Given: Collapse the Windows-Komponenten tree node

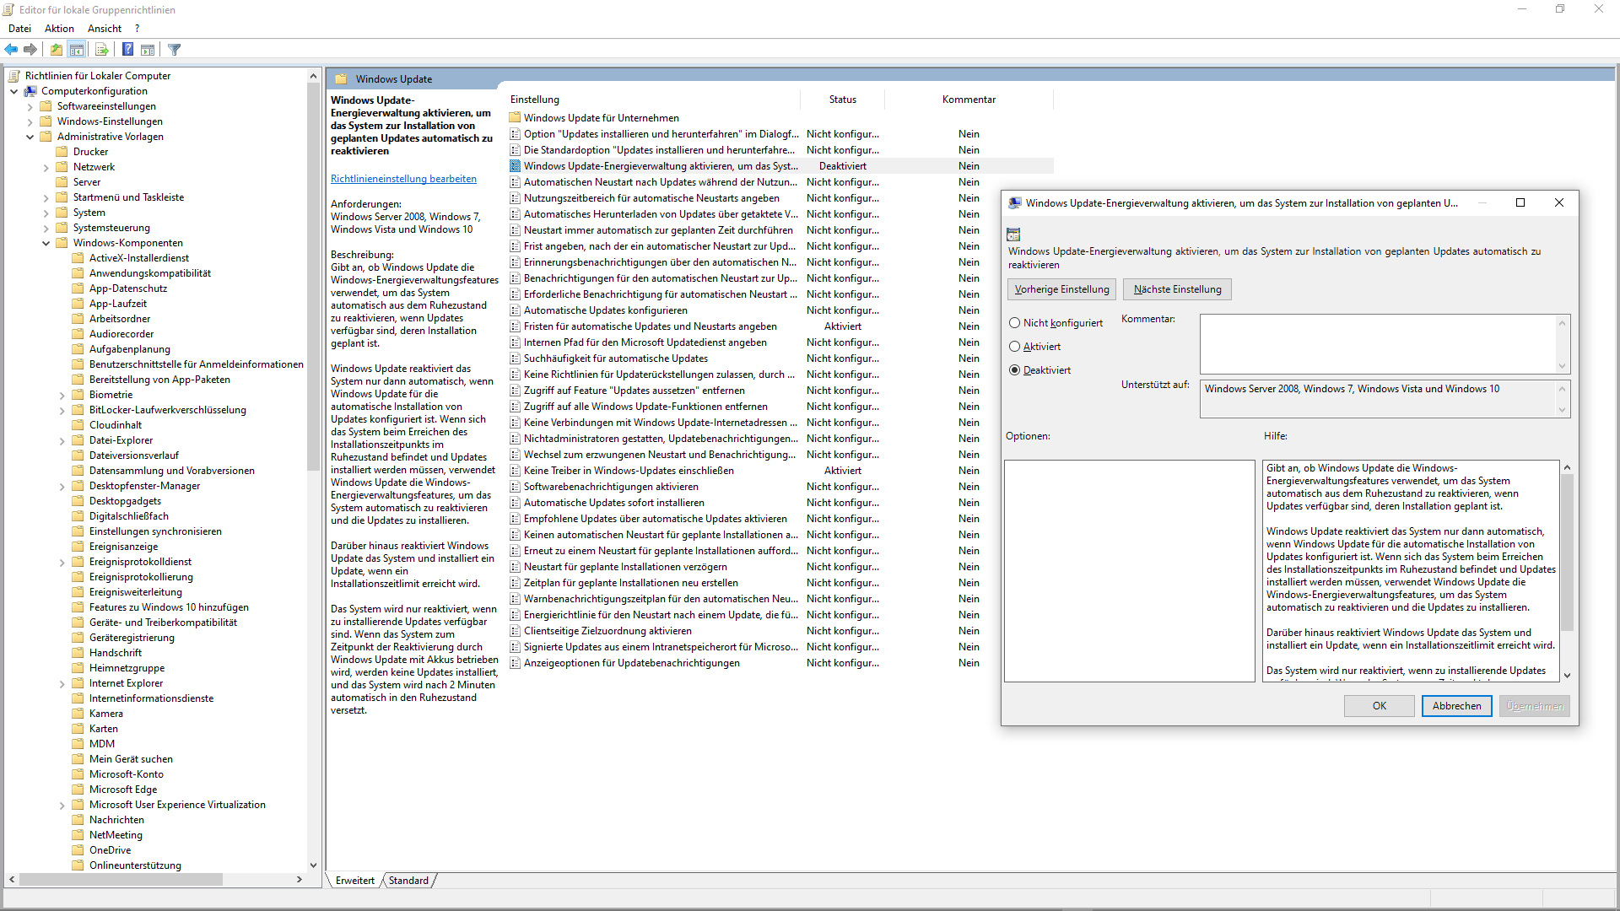Looking at the screenshot, I should point(46,243).
